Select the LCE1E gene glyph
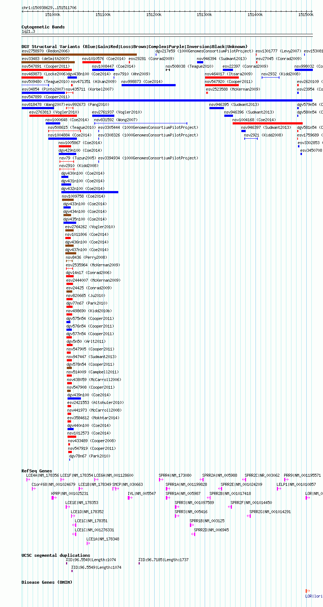Viewport: 323px width, 607px height. click(x=68, y=507)
